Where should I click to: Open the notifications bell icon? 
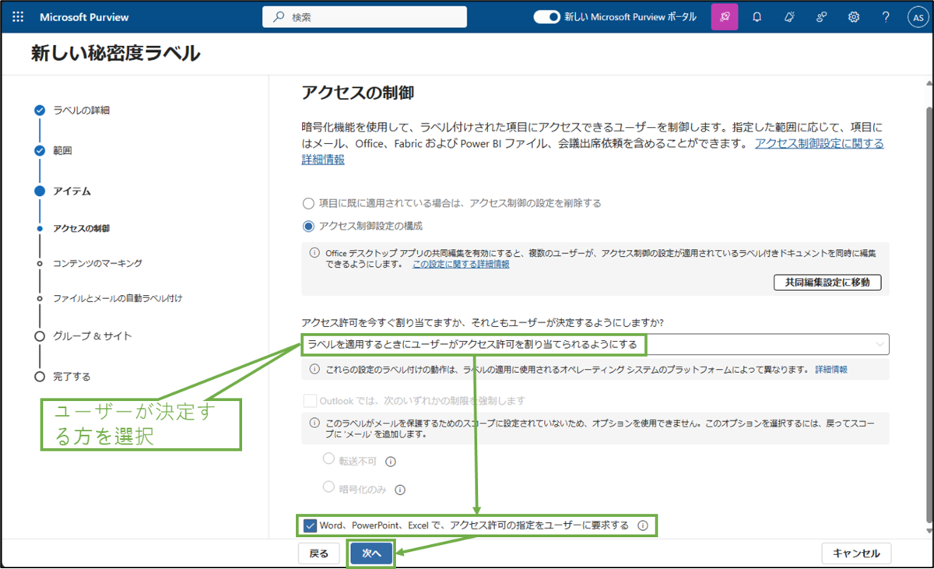coord(757,17)
